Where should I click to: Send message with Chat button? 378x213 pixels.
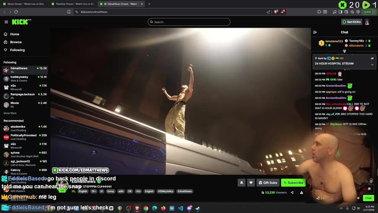(369, 198)
